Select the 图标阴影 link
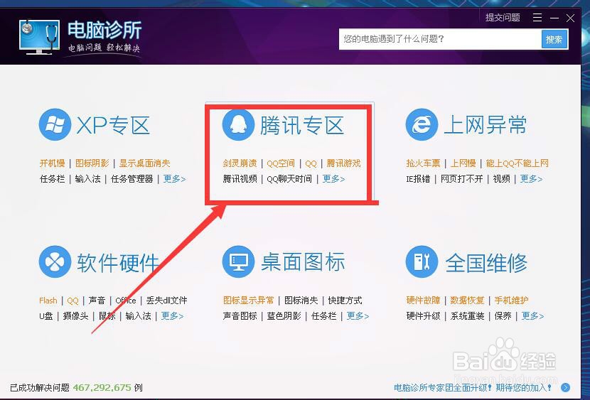Viewport: 590px width, 400px height. click(92, 163)
